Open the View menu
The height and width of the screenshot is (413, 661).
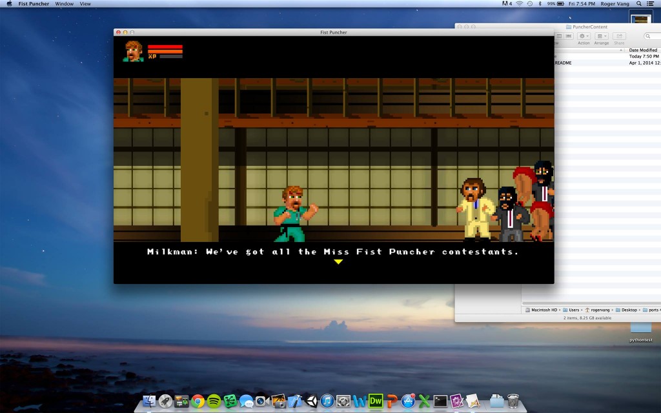[85, 3]
